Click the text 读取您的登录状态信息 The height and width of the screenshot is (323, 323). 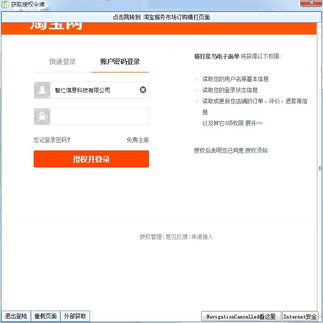tap(230, 90)
